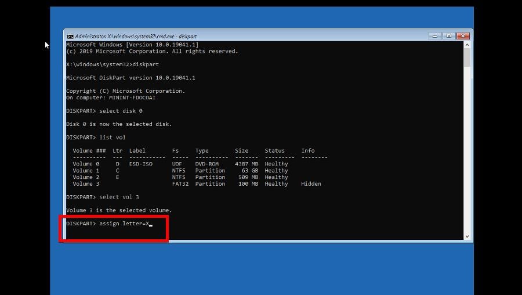Click drive letter 'D' of Volume 0
This screenshot has width=522, height=295.
click(117, 164)
